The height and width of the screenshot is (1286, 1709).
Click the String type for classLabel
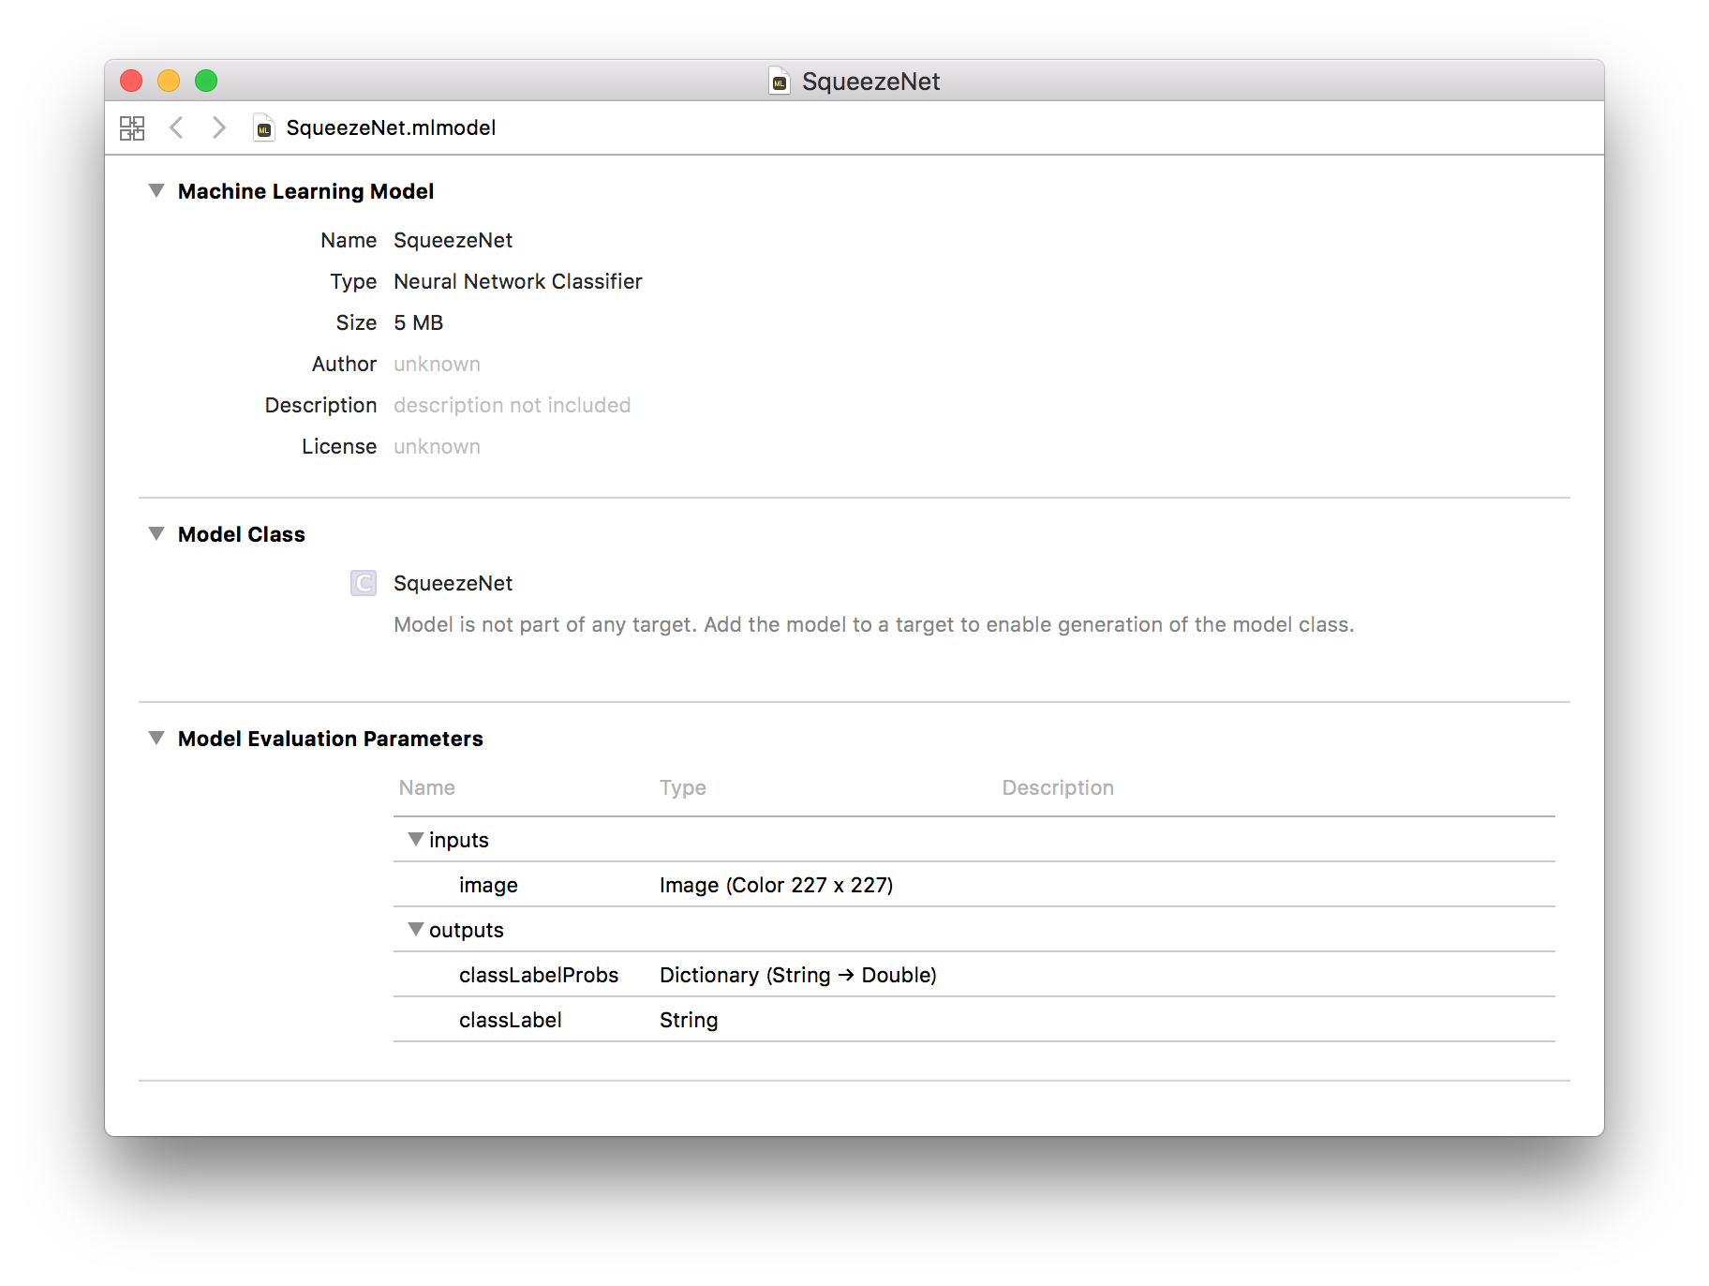tap(689, 1020)
